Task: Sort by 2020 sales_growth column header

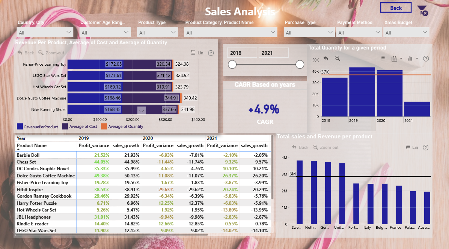Action: (x=190, y=145)
